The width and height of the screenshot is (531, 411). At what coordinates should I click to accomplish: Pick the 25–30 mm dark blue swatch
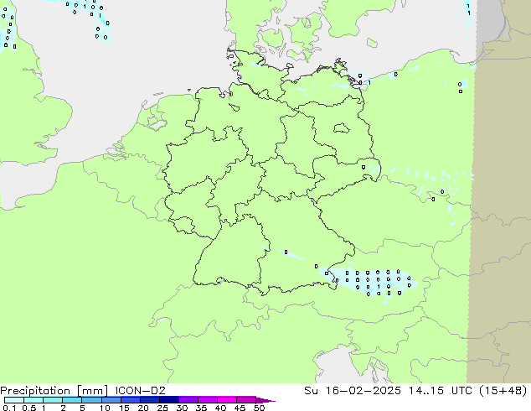(x=169, y=400)
